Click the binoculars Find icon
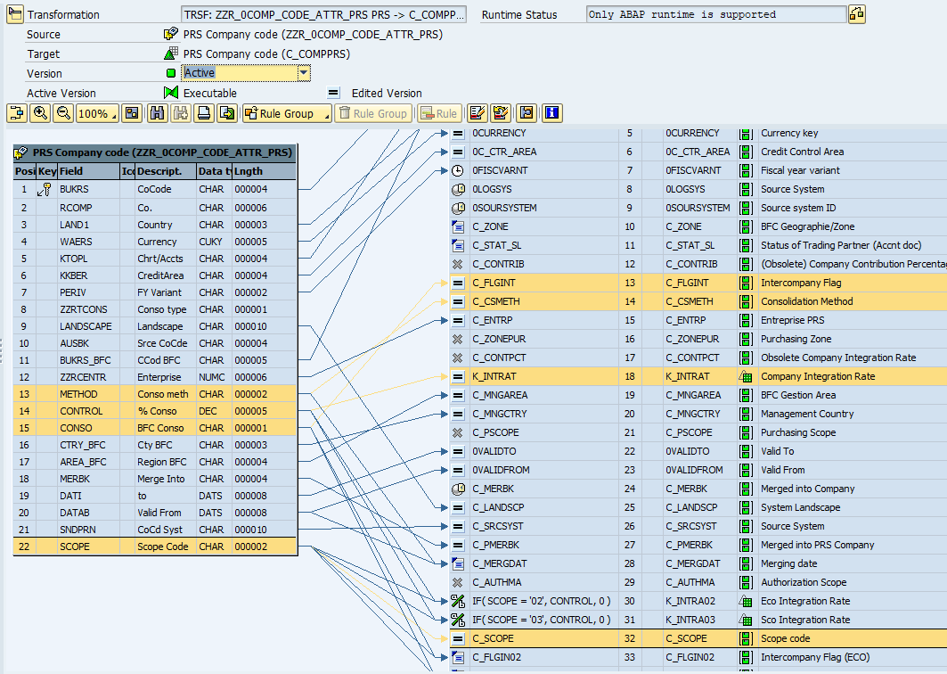Image resolution: width=947 pixels, height=674 pixels. click(x=158, y=113)
